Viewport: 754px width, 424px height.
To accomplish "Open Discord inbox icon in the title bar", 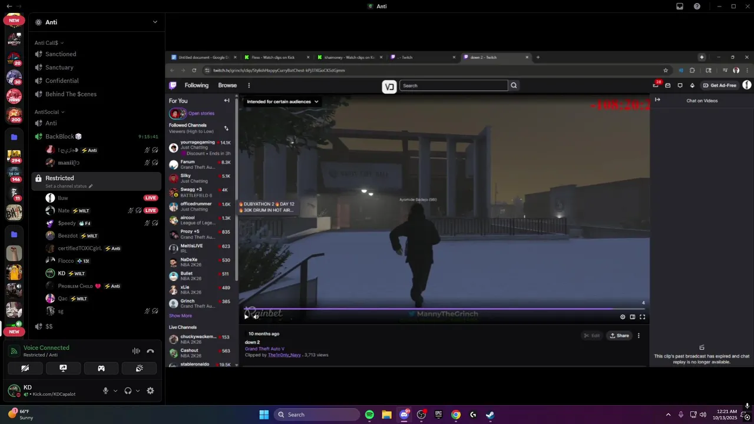I will coord(680,6).
